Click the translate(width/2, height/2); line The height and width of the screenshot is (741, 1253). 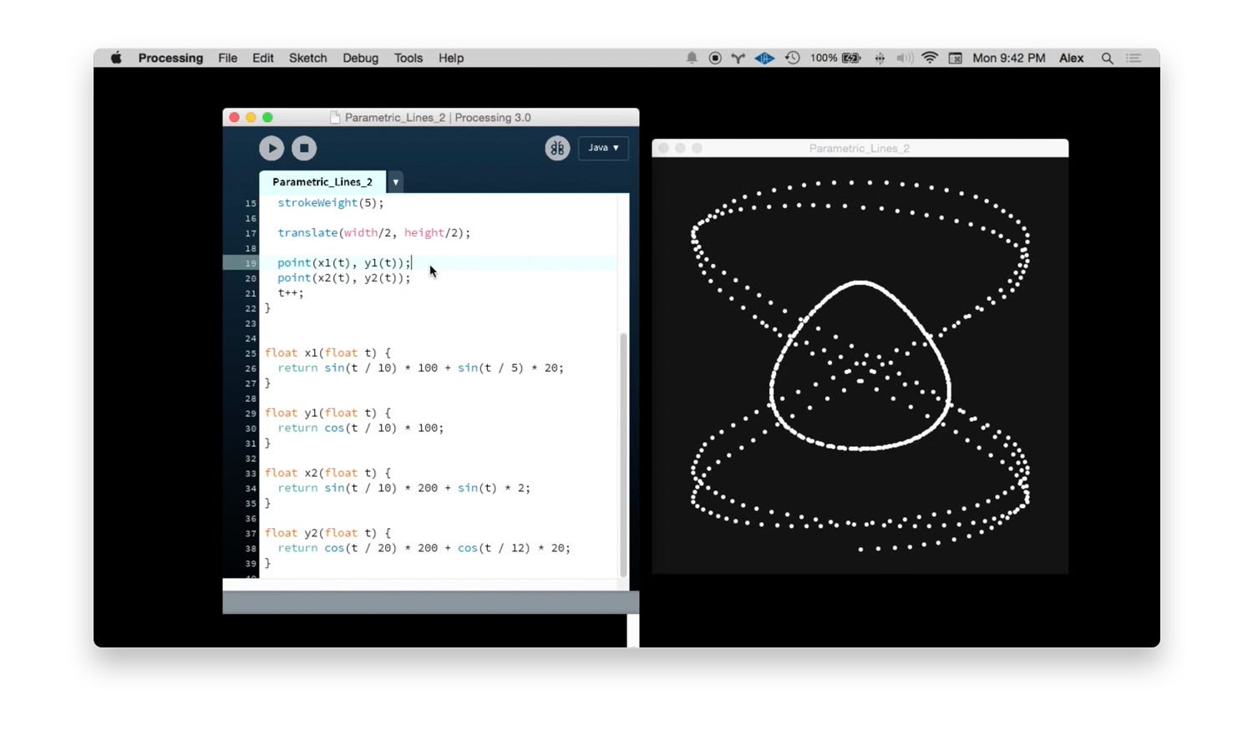(x=374, y=233)
